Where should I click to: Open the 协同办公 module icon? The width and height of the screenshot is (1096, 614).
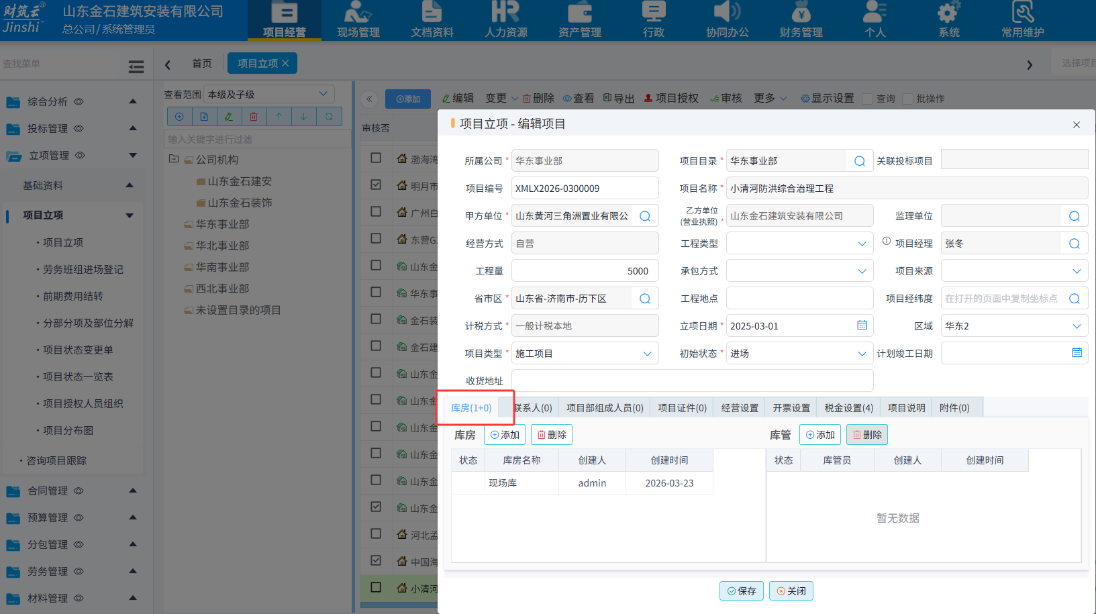click(727, 19)
